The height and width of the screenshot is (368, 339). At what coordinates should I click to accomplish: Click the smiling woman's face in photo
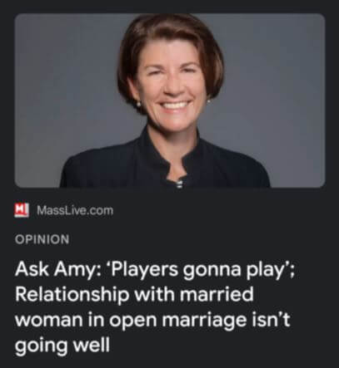click(x=172, y=83)
